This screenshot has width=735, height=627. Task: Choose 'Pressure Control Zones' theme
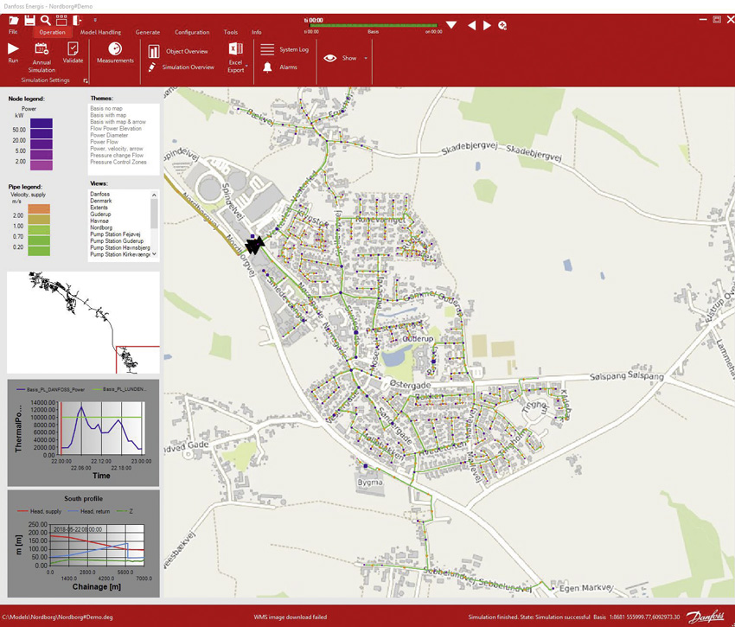(118, 162)
